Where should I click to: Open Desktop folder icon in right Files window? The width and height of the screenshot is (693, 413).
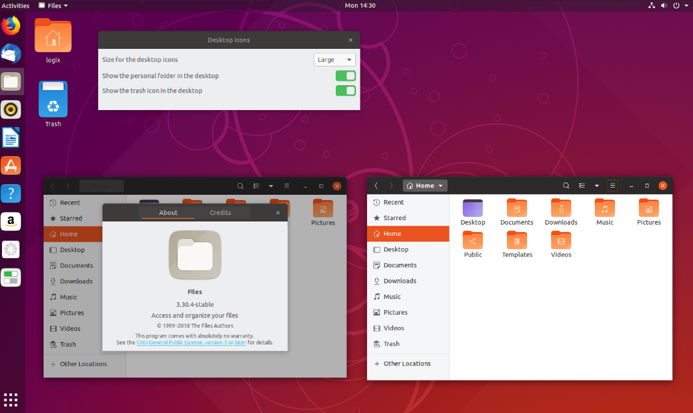[x=473, y=213]
